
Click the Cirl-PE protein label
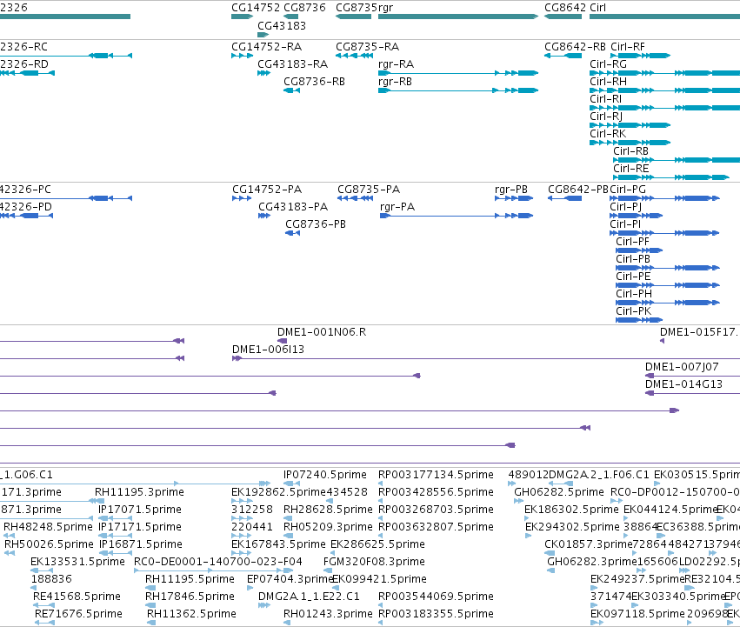coord(633,277)
